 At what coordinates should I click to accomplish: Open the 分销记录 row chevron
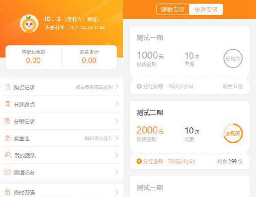pos(117,121)
